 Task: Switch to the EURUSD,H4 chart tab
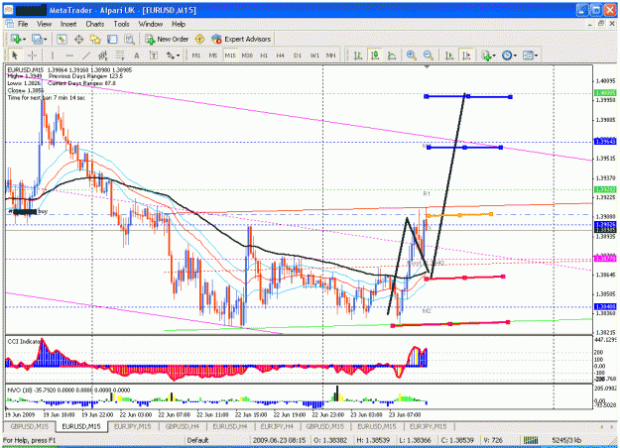pos(230,426)
